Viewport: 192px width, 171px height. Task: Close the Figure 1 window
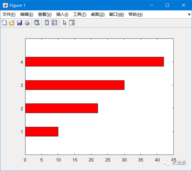pyautogui.click(x=183, y=5)
